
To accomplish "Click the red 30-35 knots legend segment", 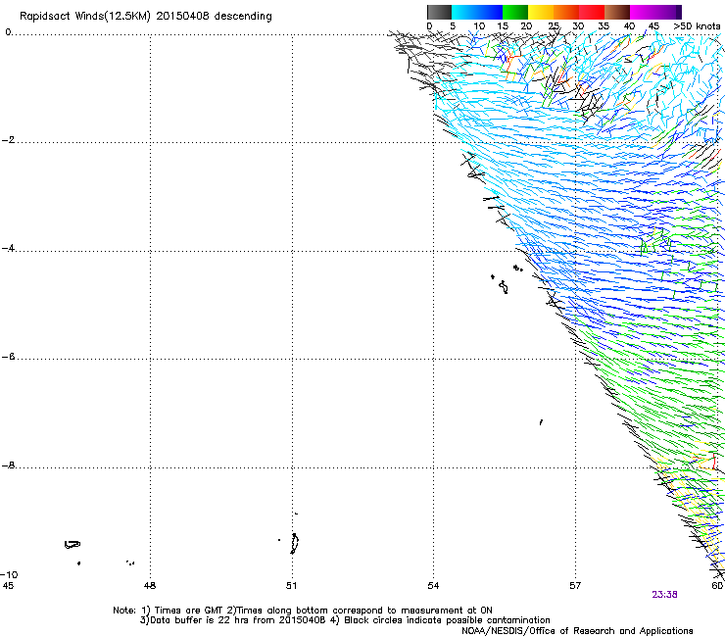I will (x=592, y=12).
